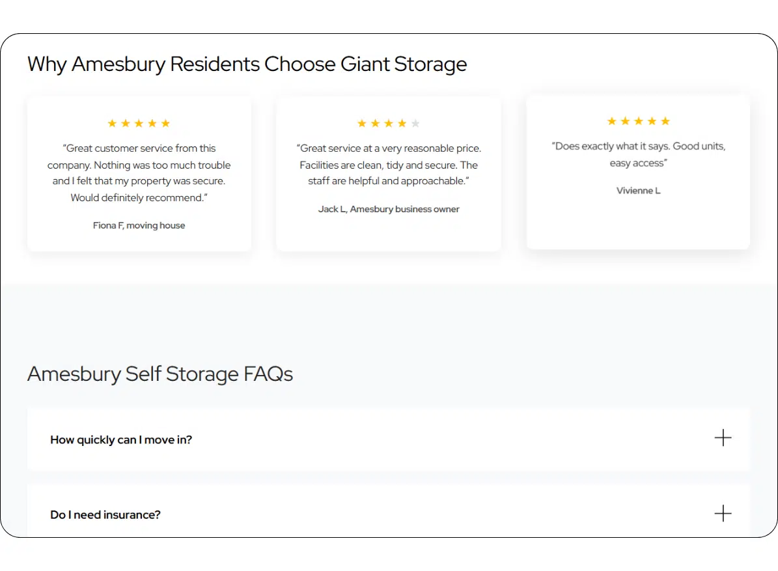The height and width of the screenshot is (571, 778).
Task: Click Jack L's "Great service at a very reasonable price" quote
Action: pyautogui.click(x=389, y=165)
